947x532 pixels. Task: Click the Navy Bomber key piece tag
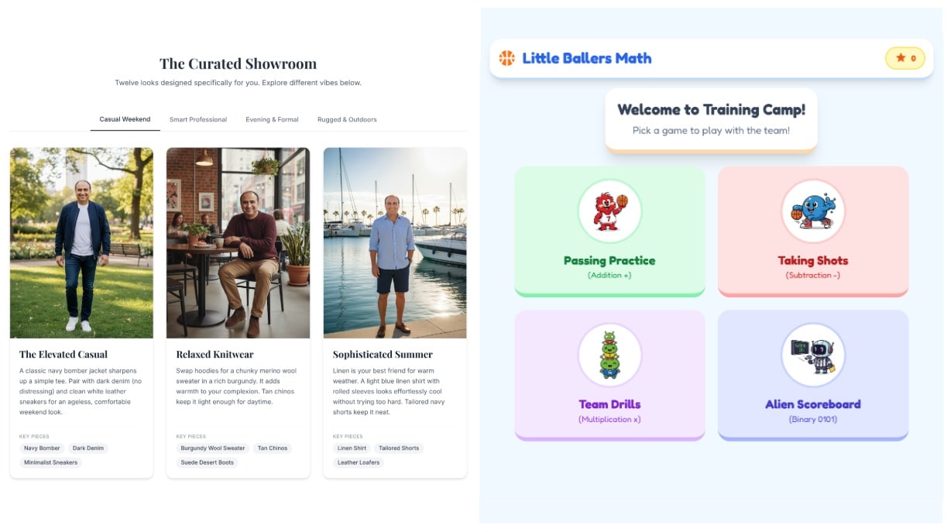click(x=42, y=448)
